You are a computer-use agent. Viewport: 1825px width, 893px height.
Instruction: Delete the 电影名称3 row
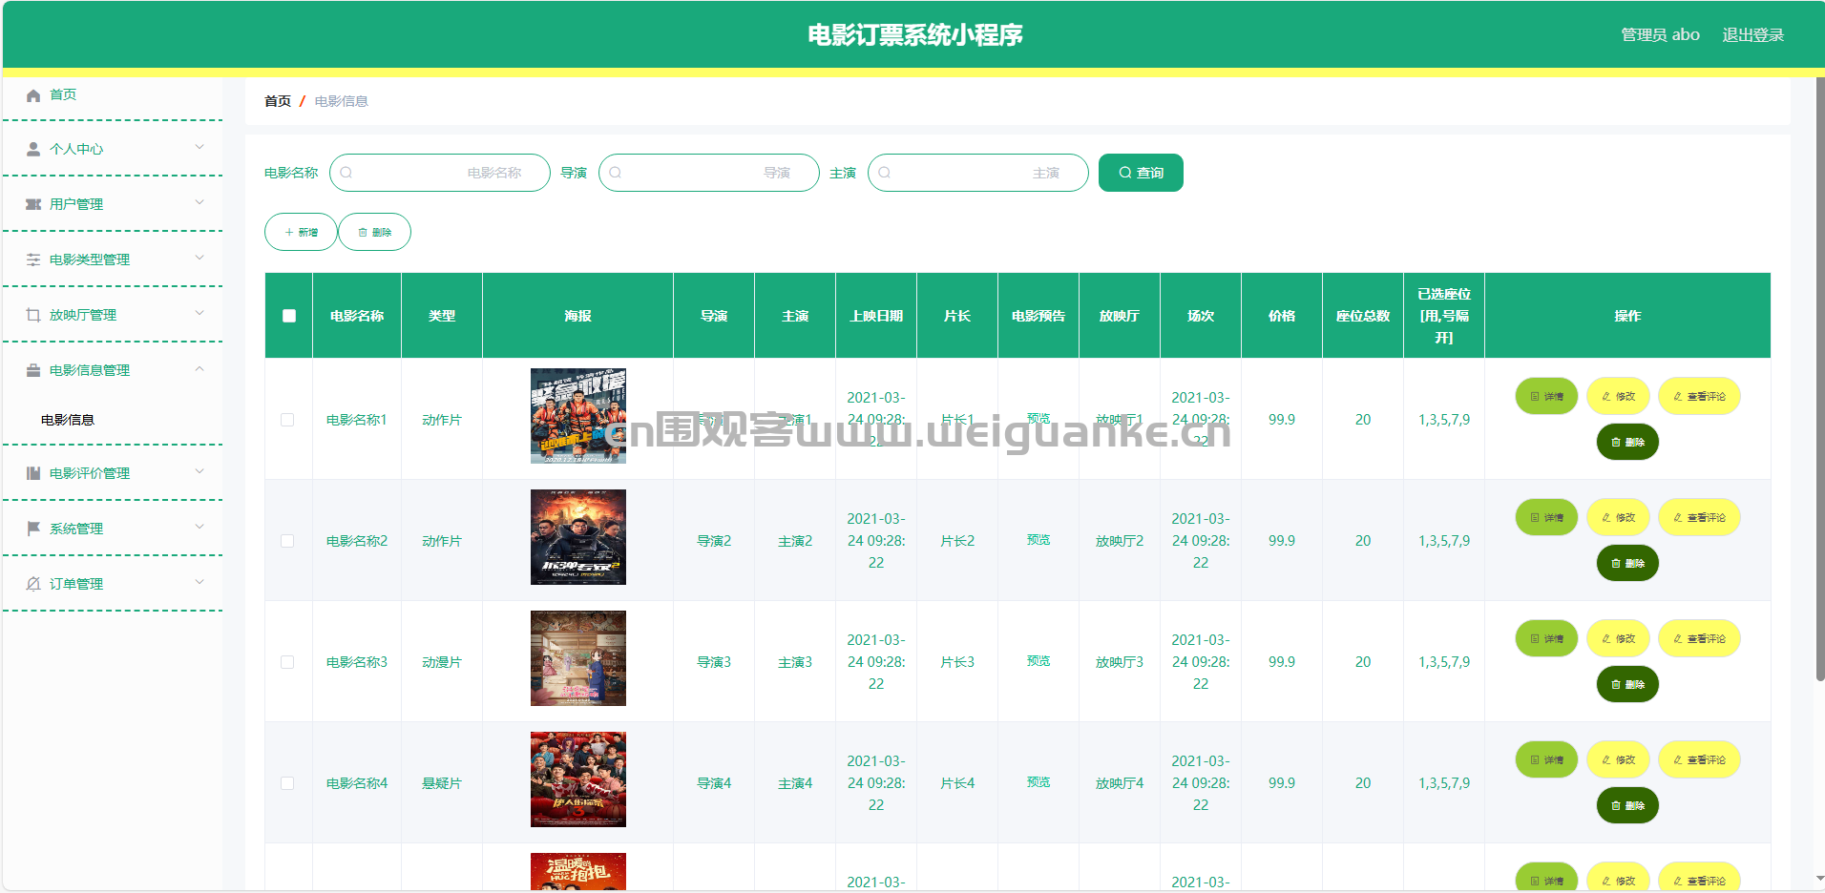[1627, 684]
